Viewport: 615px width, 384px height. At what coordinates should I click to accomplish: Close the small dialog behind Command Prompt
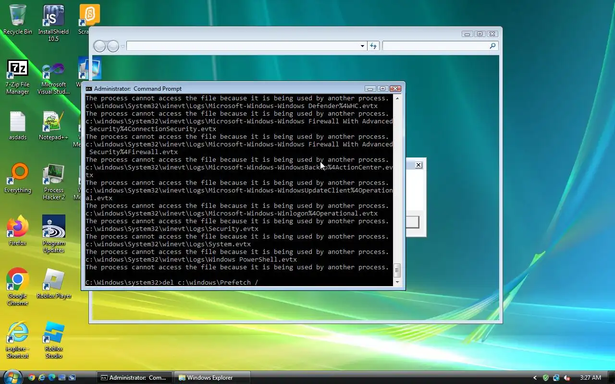pyautogui.click(x=418, y=165)
